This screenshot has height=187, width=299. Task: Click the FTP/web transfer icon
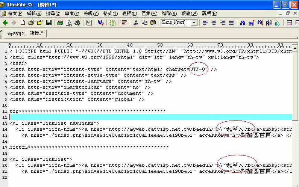(x=77, y=23)
